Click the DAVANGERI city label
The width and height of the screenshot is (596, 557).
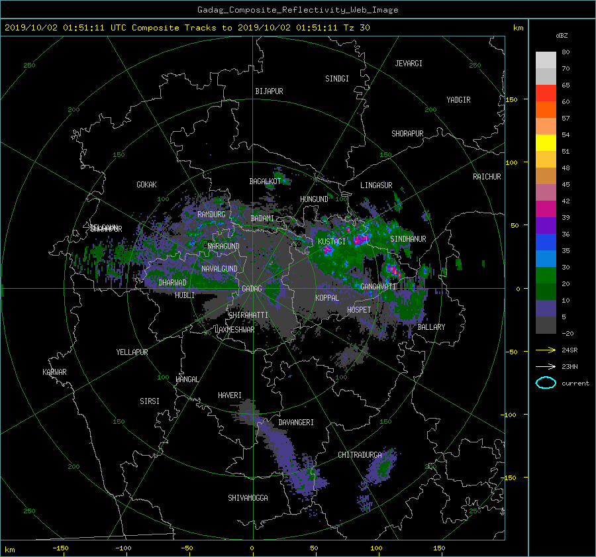point(296,423)
